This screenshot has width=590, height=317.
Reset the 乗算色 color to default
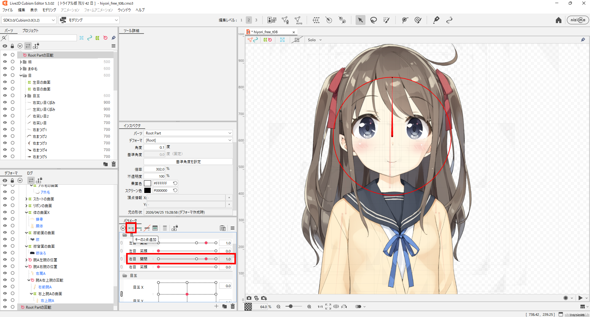175,183
